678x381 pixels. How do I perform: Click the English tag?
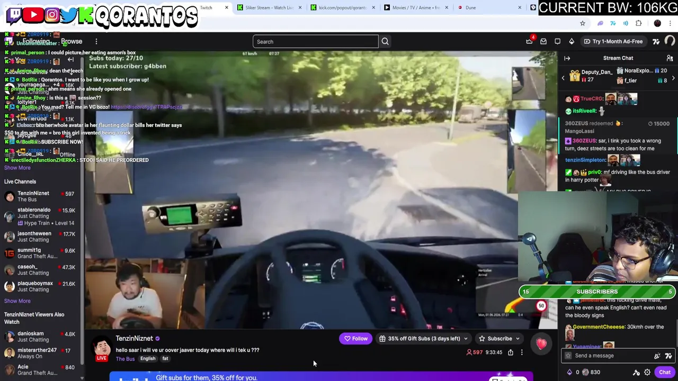pyautogui.click(x=148, y=359)
